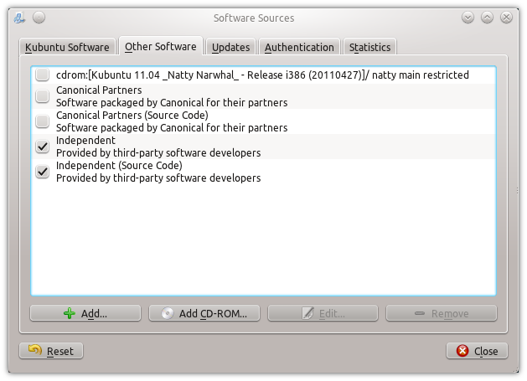Click the Reset button

[x=51, y=351]
